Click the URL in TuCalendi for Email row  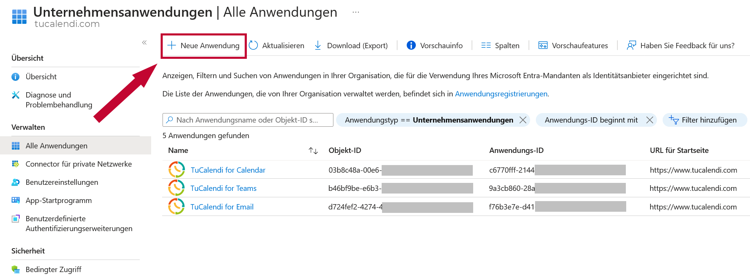693,207
